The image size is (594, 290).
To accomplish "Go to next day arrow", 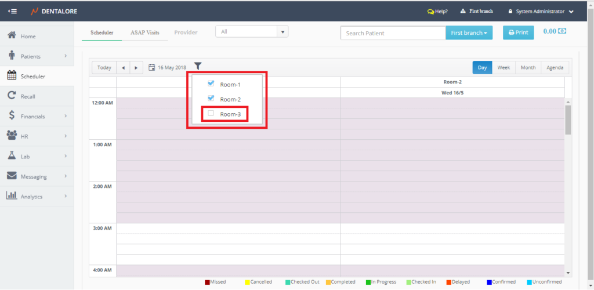I will 136,68.
